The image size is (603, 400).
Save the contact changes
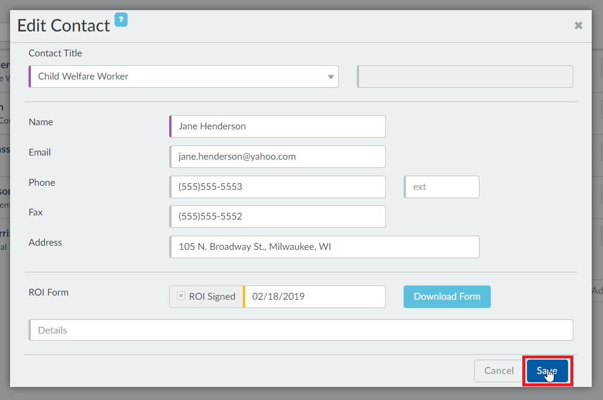point(547,371)
